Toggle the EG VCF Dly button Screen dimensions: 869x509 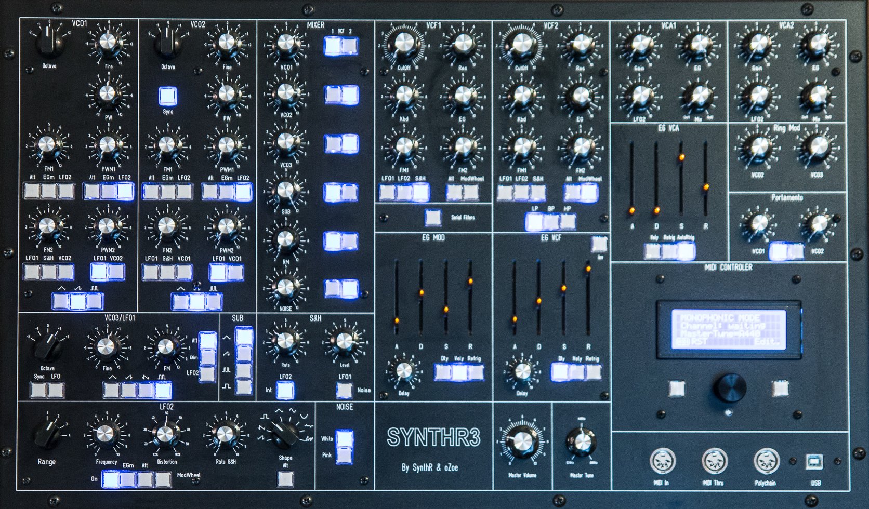click(559, 372)
